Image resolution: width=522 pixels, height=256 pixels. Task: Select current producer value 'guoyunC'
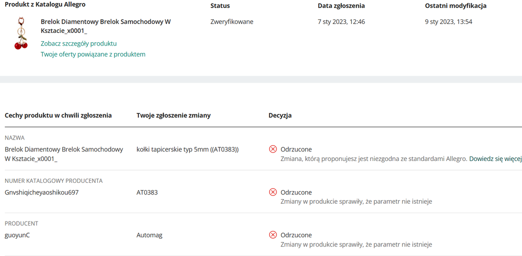17,235
